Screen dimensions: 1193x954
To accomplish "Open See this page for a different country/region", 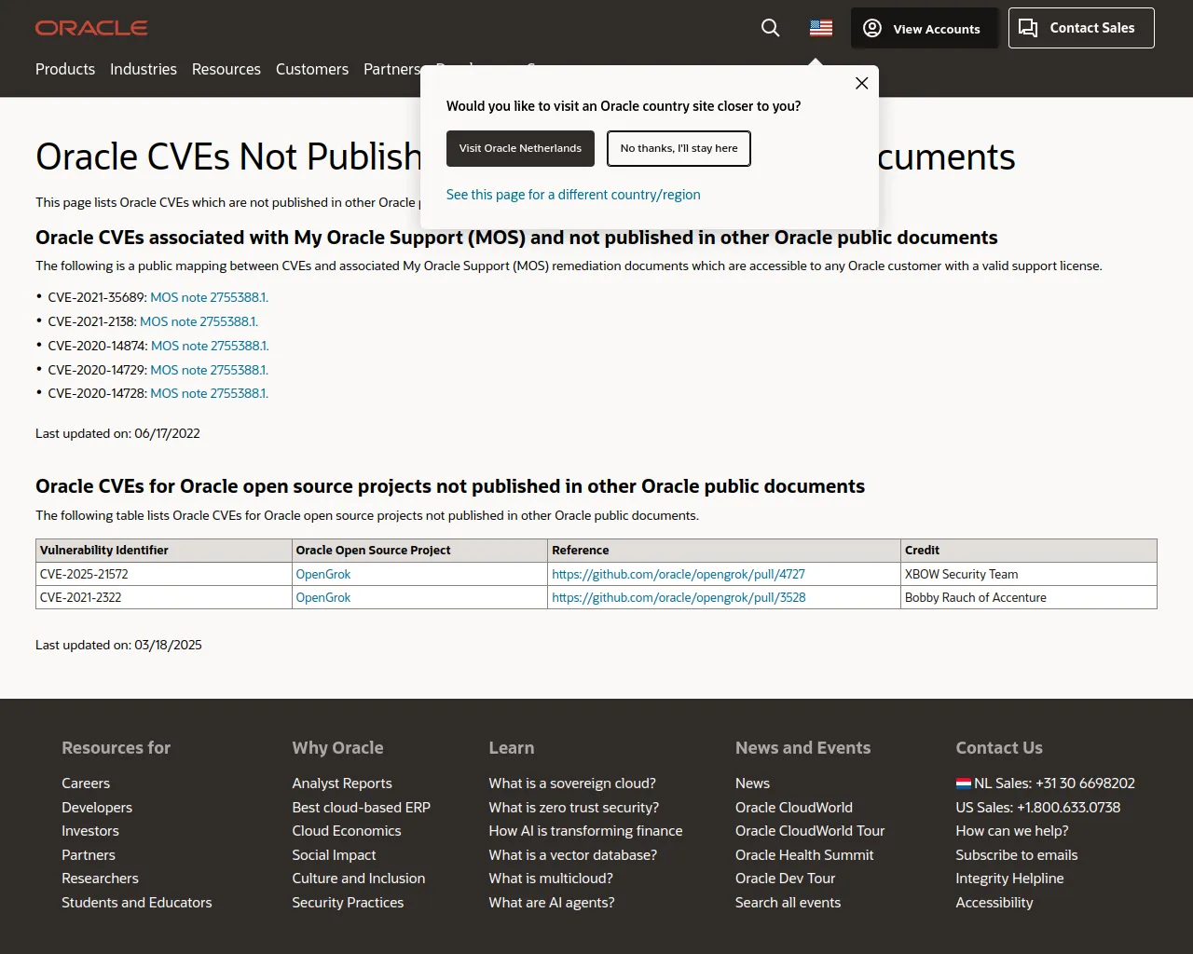I will [x=573, y=195].
